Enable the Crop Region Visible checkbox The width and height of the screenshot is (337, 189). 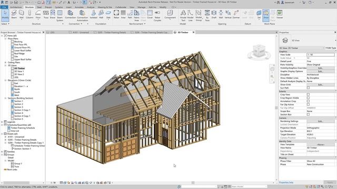click(x=308, y=98)
